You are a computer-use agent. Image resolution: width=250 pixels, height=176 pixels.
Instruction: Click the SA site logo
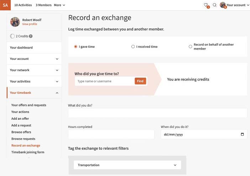5,5
